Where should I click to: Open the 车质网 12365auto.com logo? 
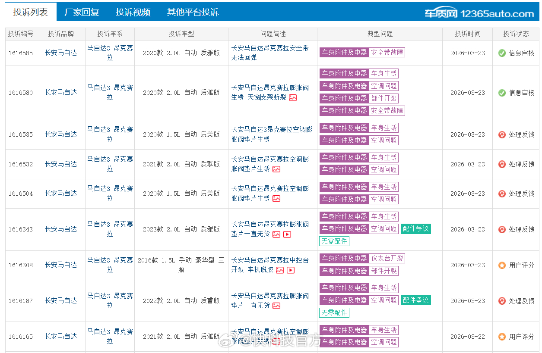pyautogui.click(x=479, y=13)
